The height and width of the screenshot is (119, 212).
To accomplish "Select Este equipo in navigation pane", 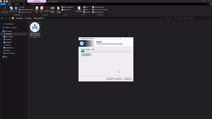I will pos(8,31).
